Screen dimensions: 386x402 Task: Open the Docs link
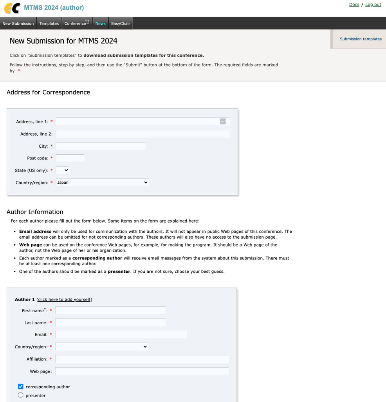click(x=354, y=5)
